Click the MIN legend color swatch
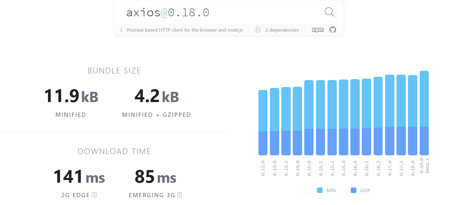 click(320, 190)
